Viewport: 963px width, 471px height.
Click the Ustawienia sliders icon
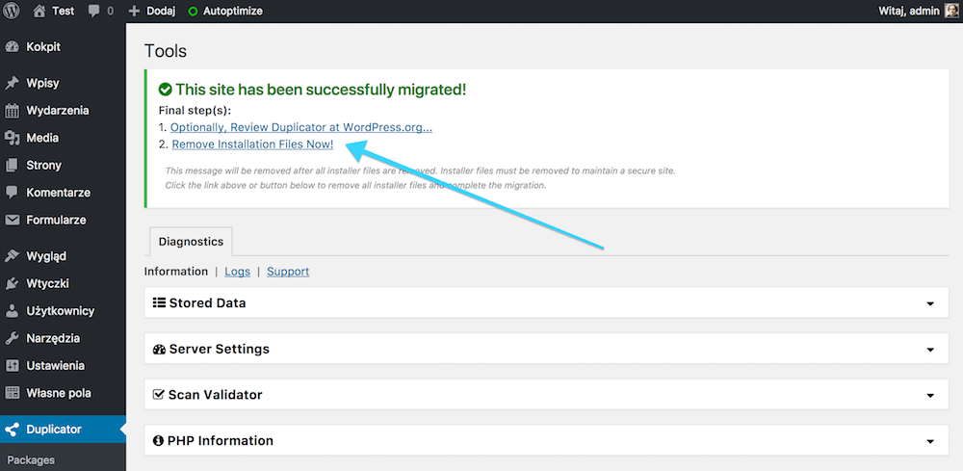tap(12, 366)
